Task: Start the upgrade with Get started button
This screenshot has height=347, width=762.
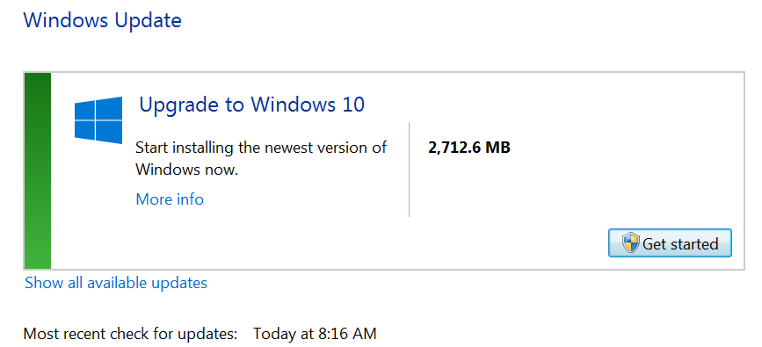Action: click(670, 243)
